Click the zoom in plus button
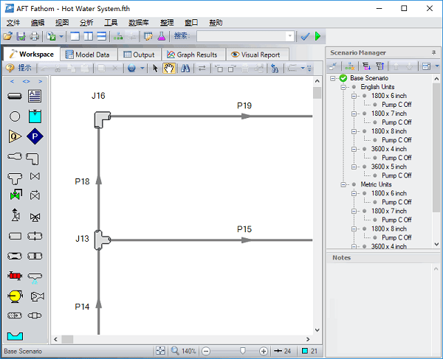 pyautogui.click(x=264, y=352)
